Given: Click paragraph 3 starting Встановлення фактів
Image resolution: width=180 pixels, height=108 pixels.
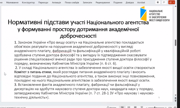Looking at the screenshot, I should (x=84, y=91).
